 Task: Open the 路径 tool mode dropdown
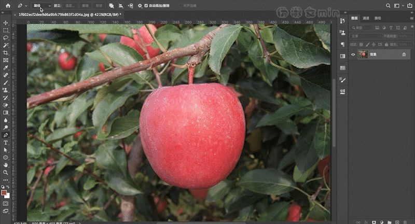click(42, 6)
